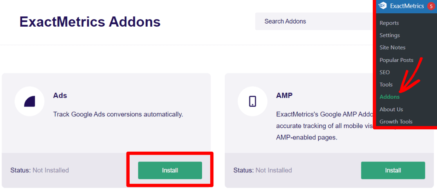Go to the Settings submenu

(390, 35)
